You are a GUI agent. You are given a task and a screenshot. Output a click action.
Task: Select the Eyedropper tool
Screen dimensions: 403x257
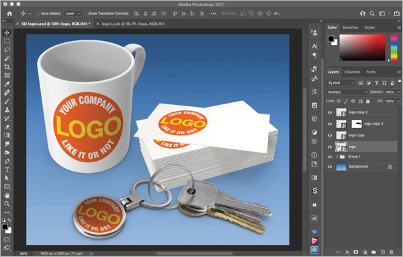[x=7, y=84]
